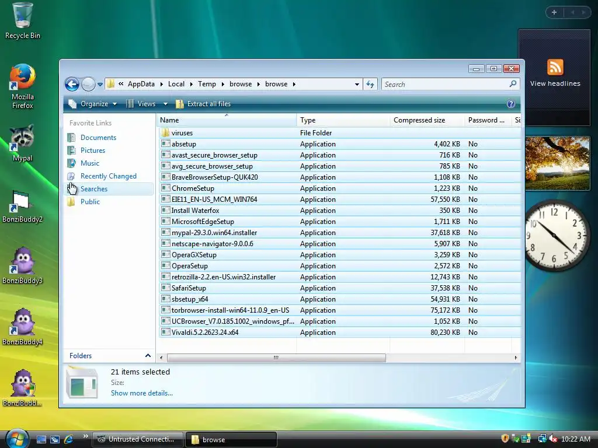Click Show more details link
This screenshot has width=598, height=448.
pyautogui.click(x=141, y=393)
